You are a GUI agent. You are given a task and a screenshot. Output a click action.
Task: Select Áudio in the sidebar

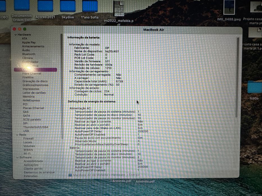point(26,50)
